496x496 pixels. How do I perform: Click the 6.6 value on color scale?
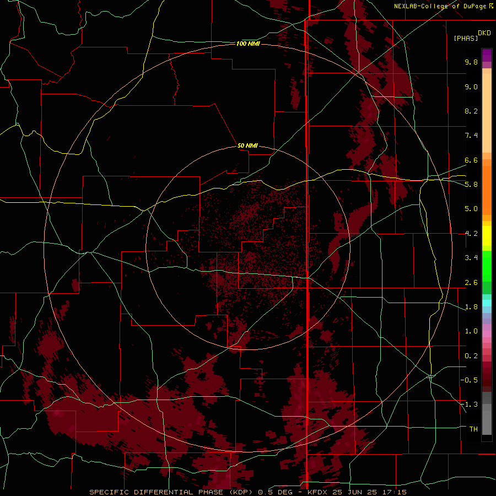471,160
